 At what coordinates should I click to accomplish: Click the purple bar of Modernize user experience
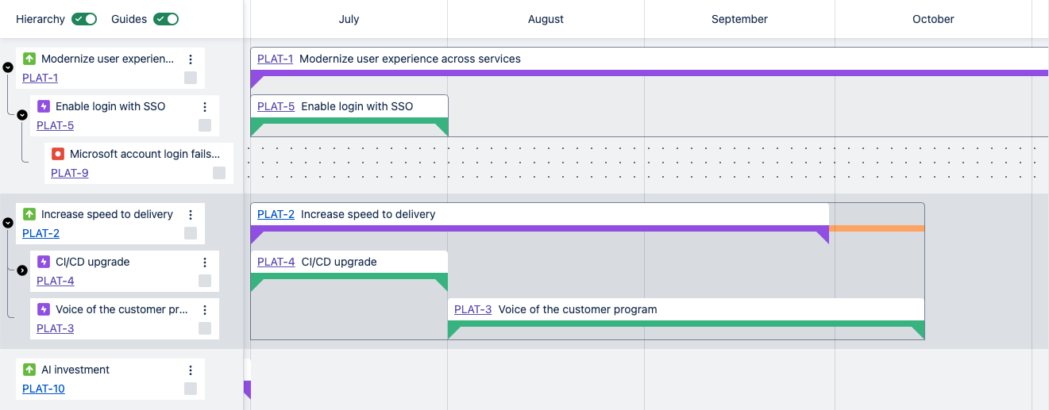[650, 73]
